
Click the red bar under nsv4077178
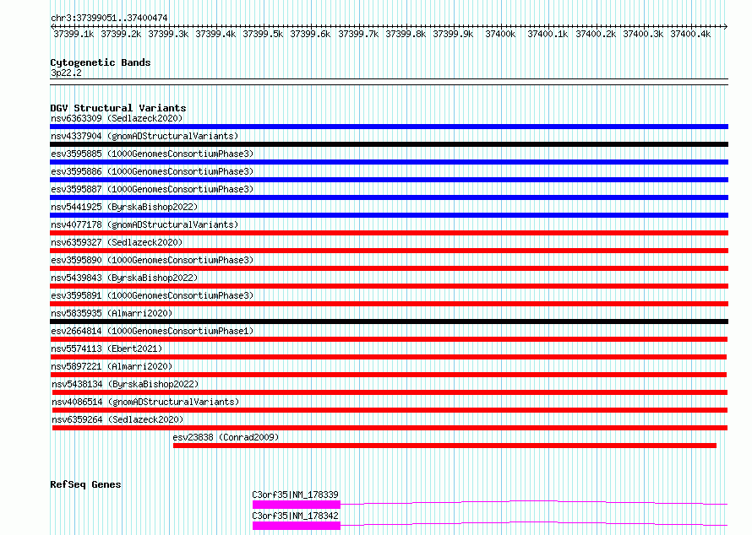point(389,233)
